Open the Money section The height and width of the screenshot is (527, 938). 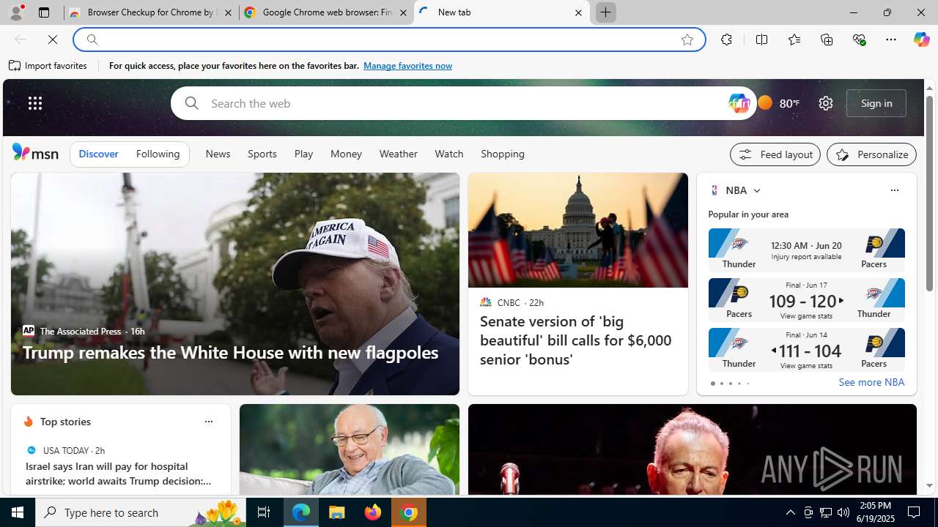pos(346,154)
